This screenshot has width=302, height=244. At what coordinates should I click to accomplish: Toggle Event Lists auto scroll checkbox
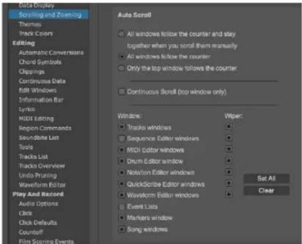(122, 206)
